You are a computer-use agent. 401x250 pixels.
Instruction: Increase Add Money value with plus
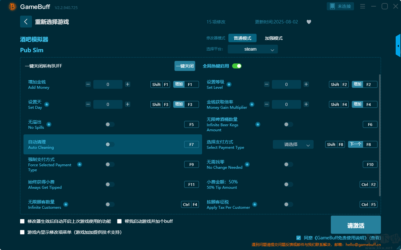[128, 84]
